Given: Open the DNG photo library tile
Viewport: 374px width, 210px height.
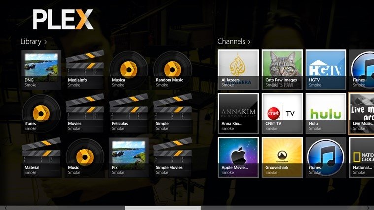Looking at the screenshot, I should click(x=41, y=70).
